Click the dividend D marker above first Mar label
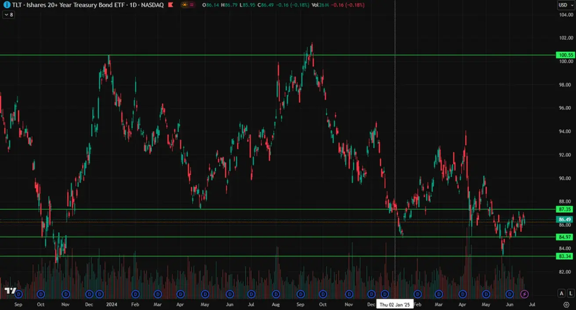576x310 pixels. click(158, 294)
